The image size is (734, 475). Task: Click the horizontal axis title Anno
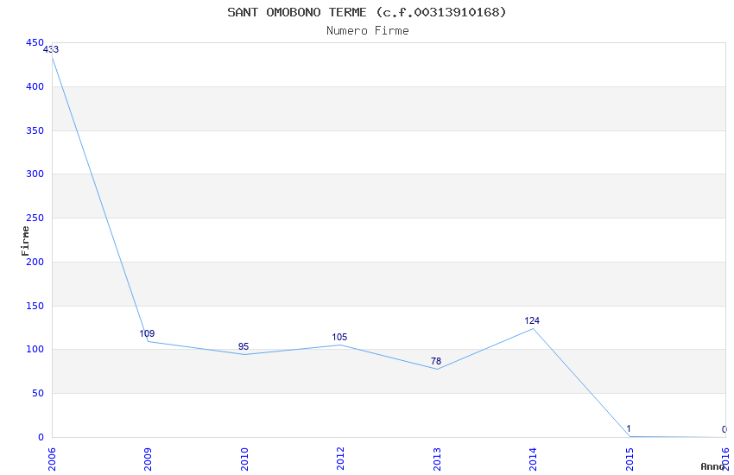[712, 466]
